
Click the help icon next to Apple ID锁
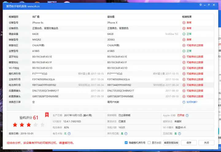click(x=187, y=116)
